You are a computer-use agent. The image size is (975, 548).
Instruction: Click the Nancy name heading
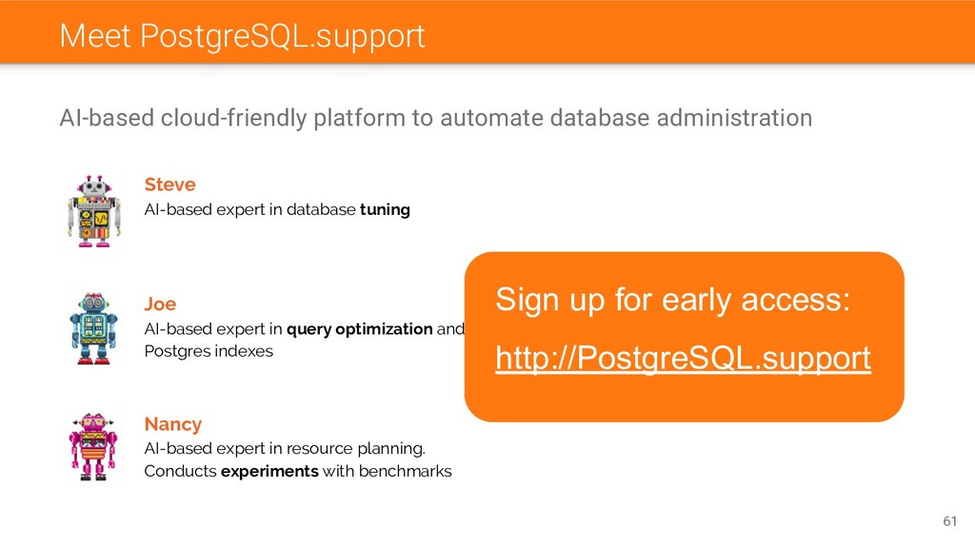(x=173, y=423)
